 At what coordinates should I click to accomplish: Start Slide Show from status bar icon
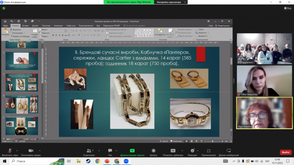201,141
